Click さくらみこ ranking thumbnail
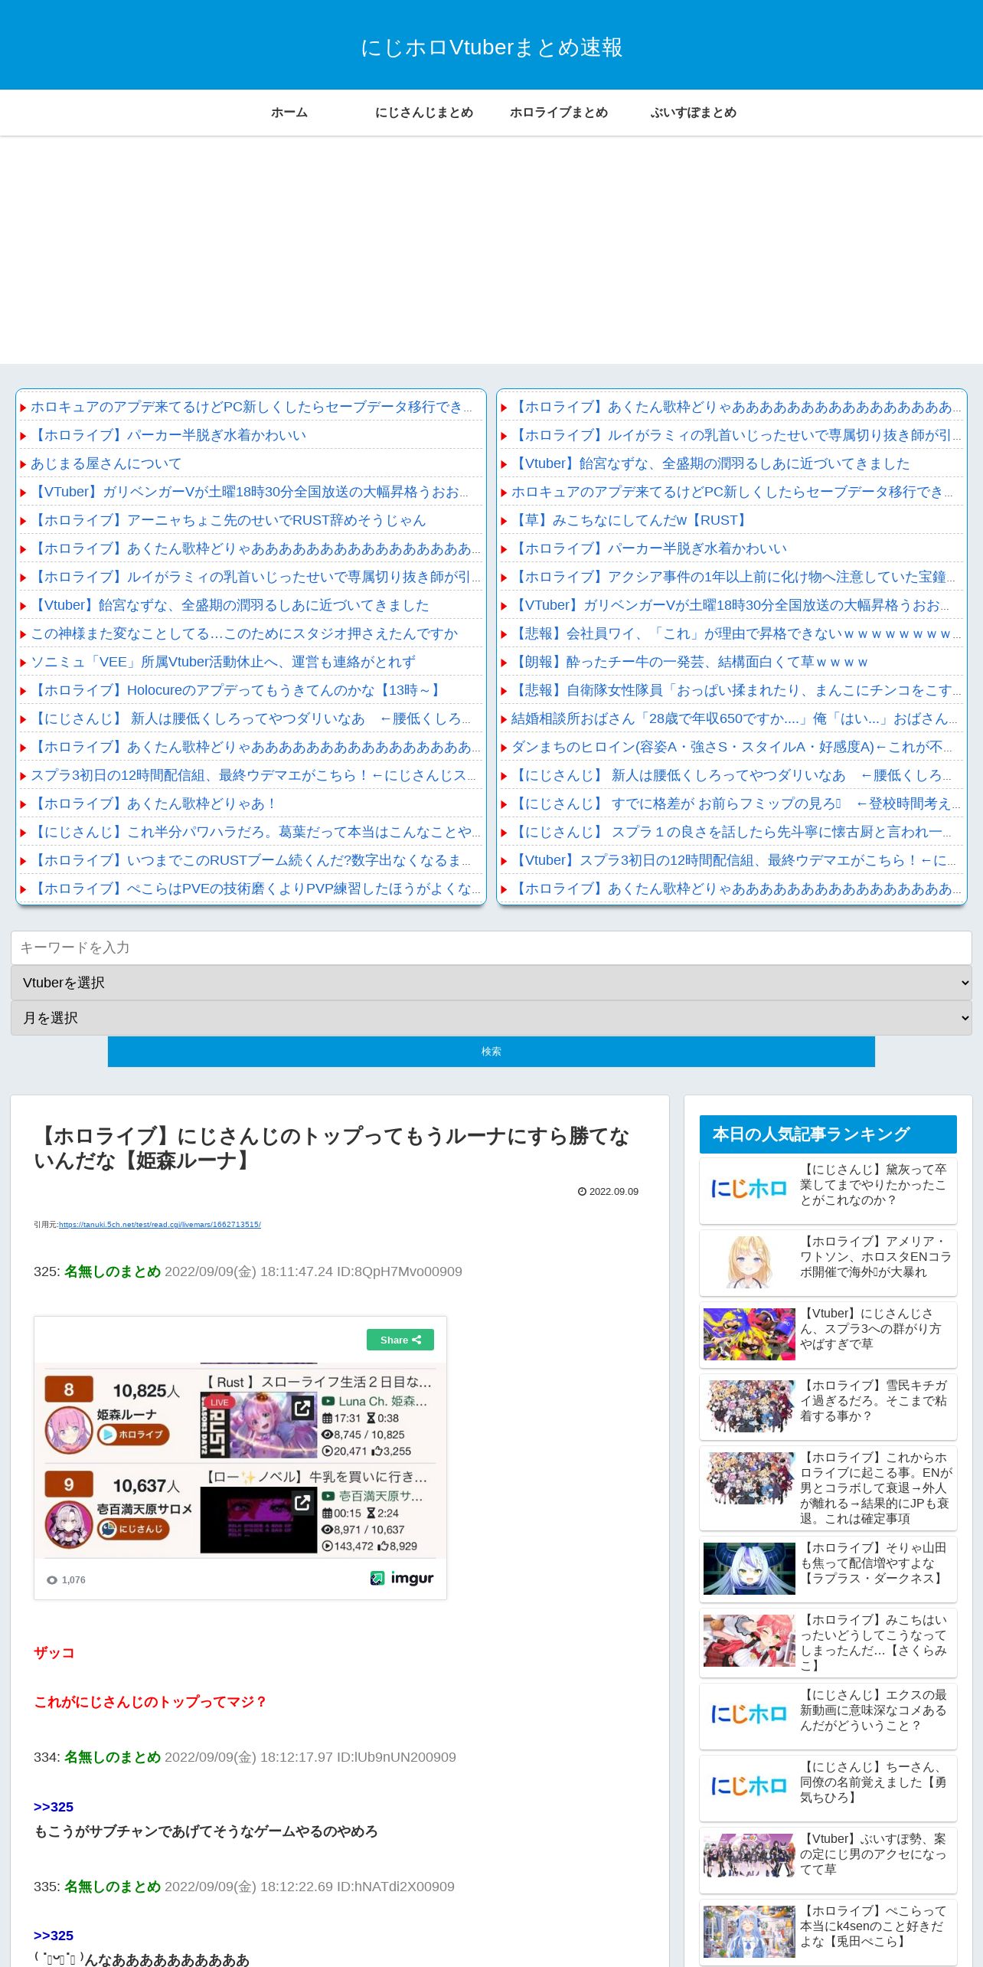The image size is (983, 1967). [749, 1641]
